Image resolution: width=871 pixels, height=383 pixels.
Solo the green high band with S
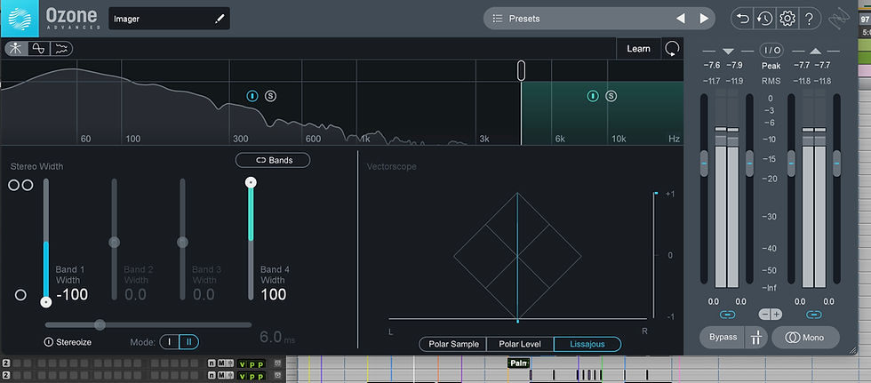611,96
